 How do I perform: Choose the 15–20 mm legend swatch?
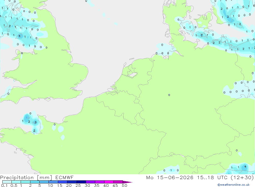click(63, 182)
